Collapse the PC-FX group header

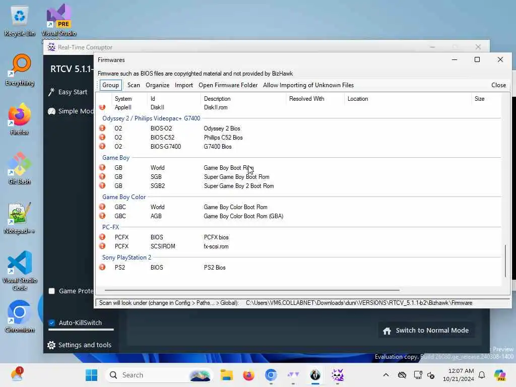[110, 227]
